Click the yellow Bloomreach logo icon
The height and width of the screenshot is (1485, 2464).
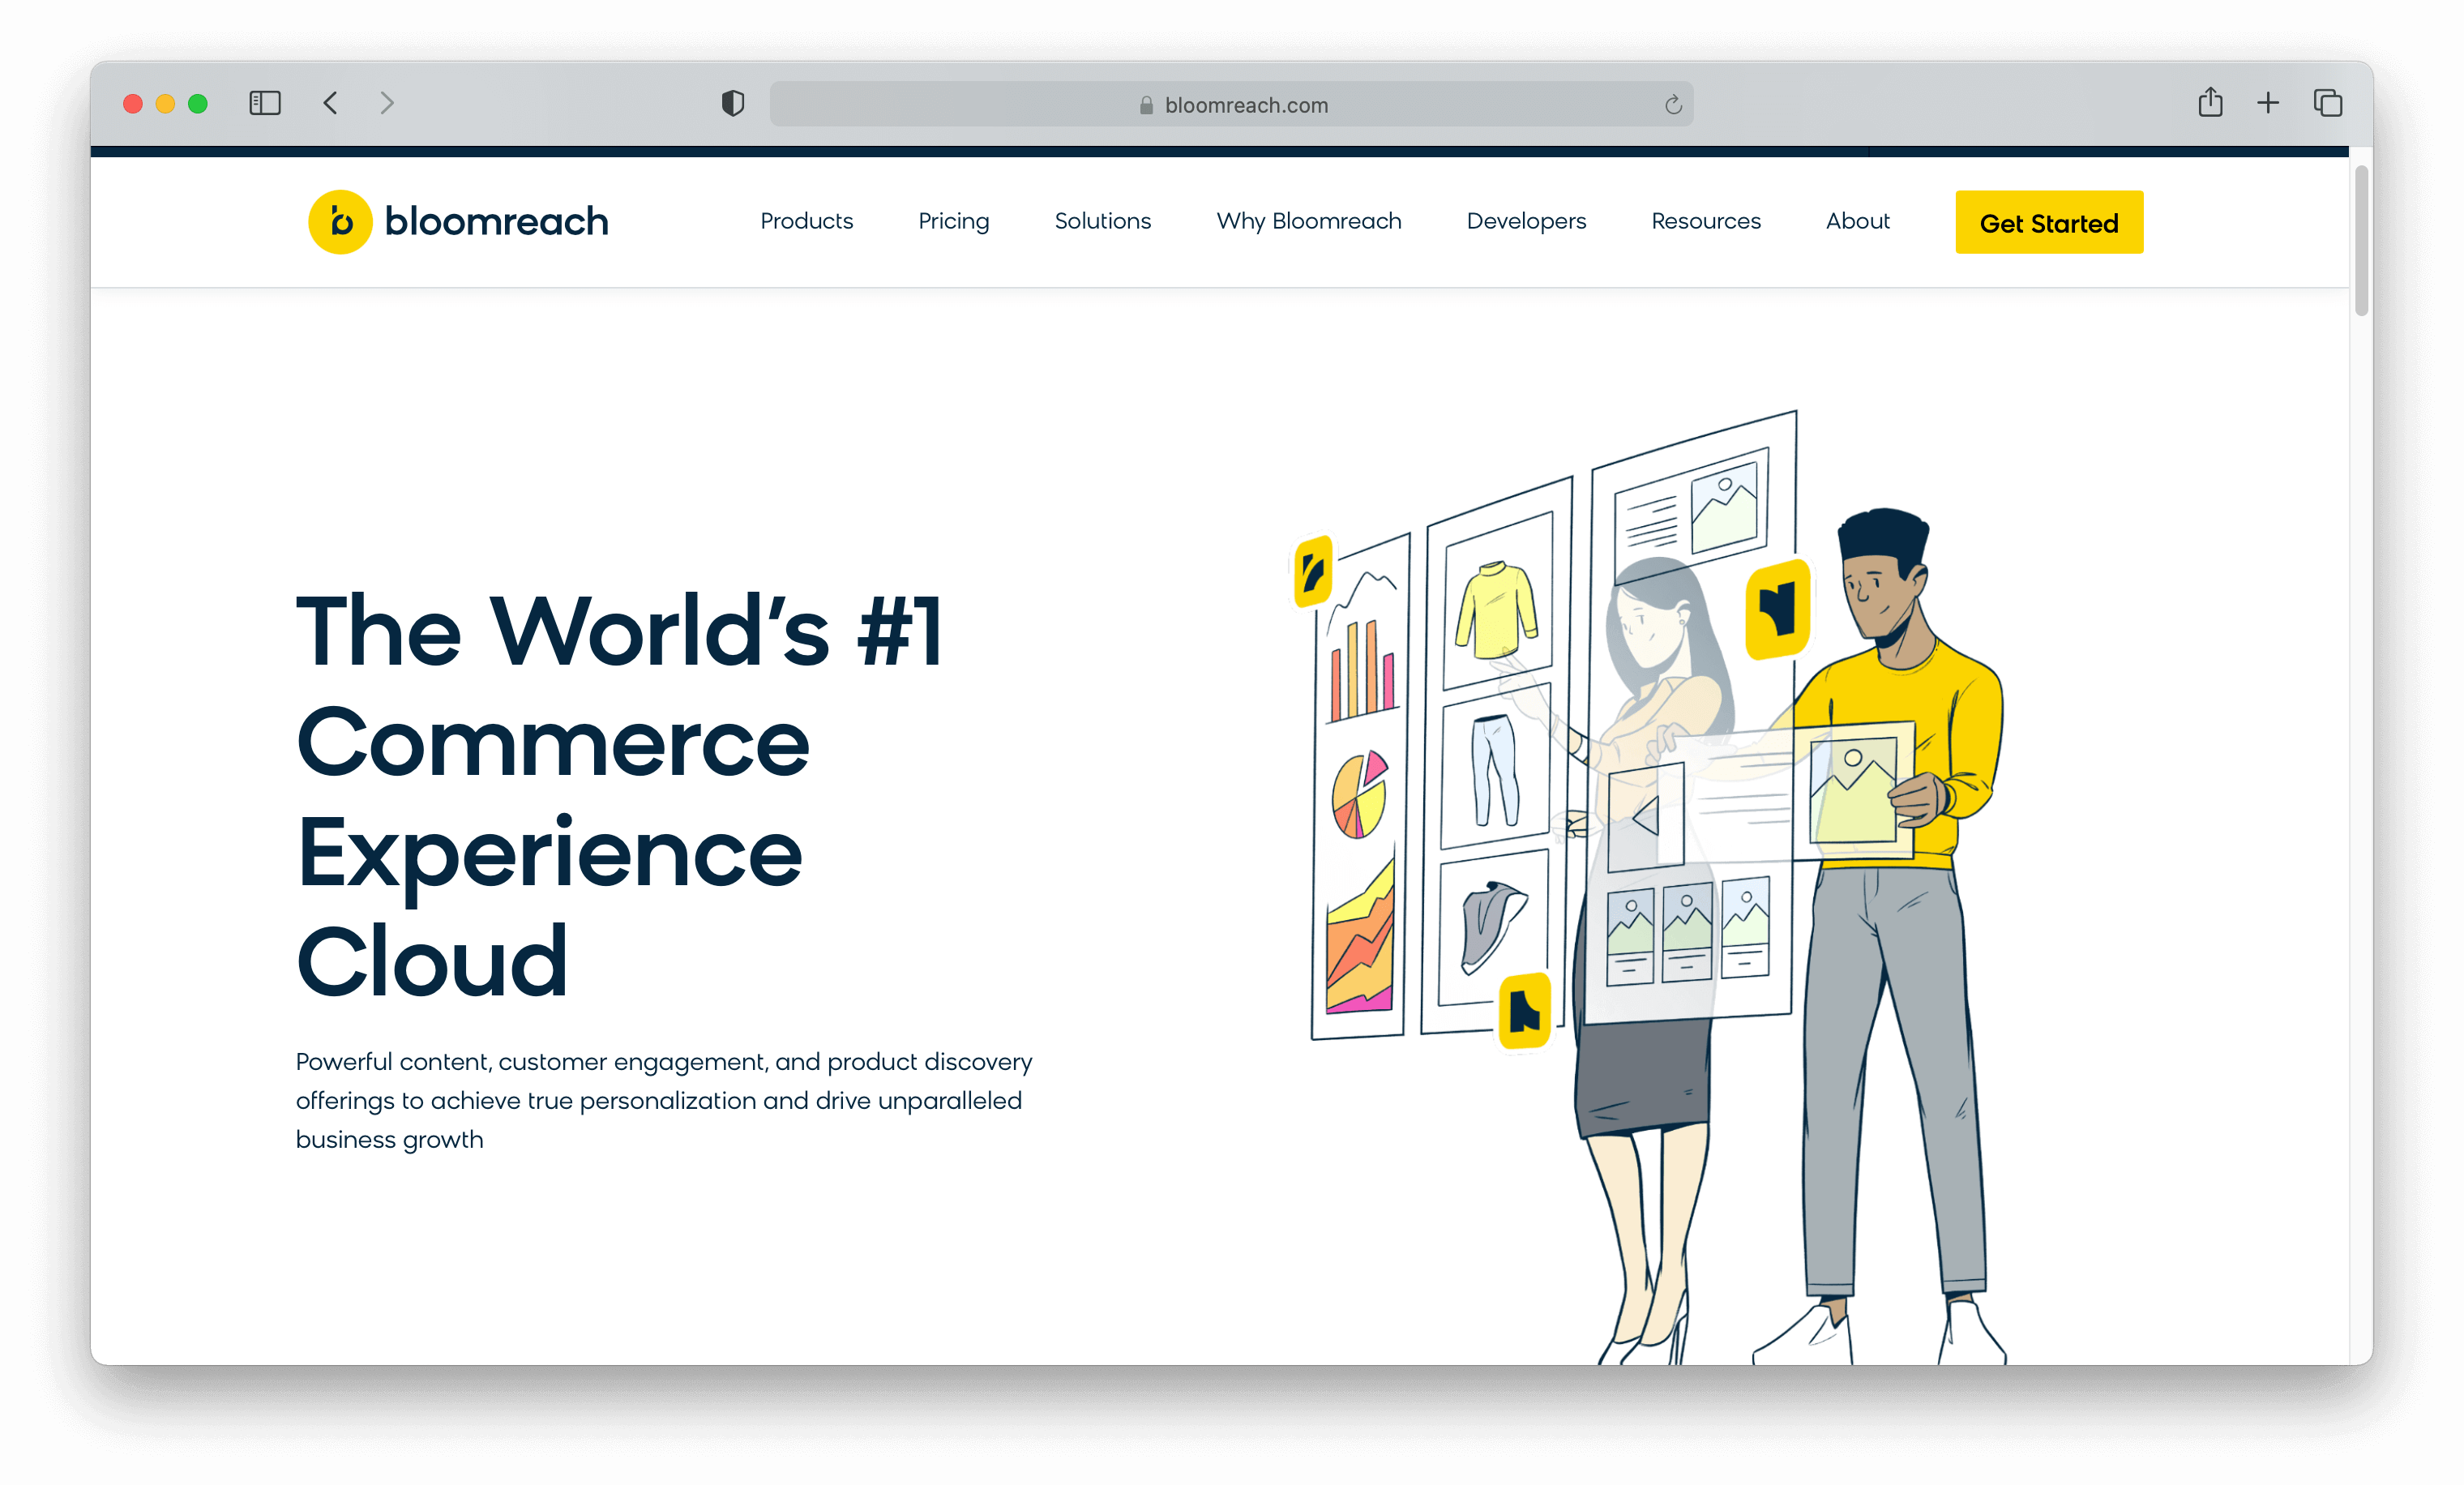pyautogui.click(x=340, y=222)
